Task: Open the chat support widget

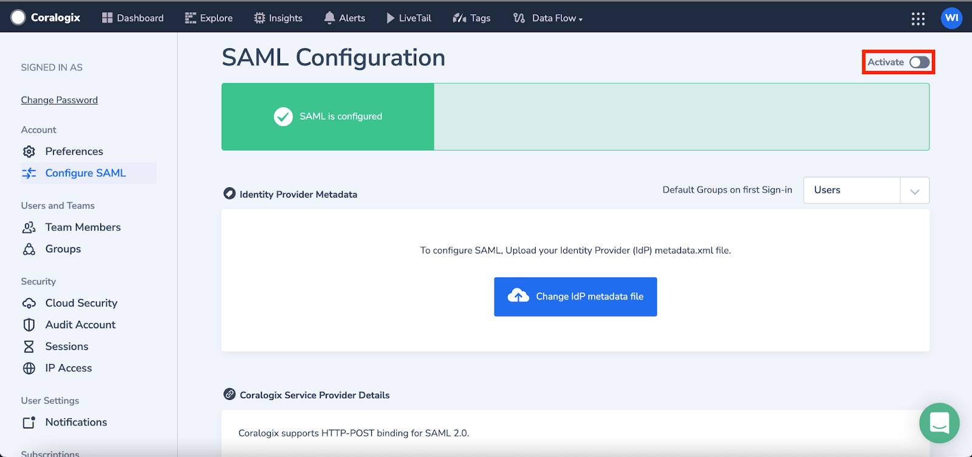Action: click(x=939, y=423)
